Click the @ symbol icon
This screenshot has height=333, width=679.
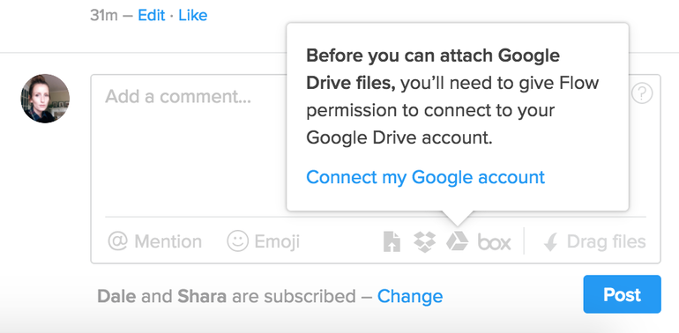tap(118, 241)
